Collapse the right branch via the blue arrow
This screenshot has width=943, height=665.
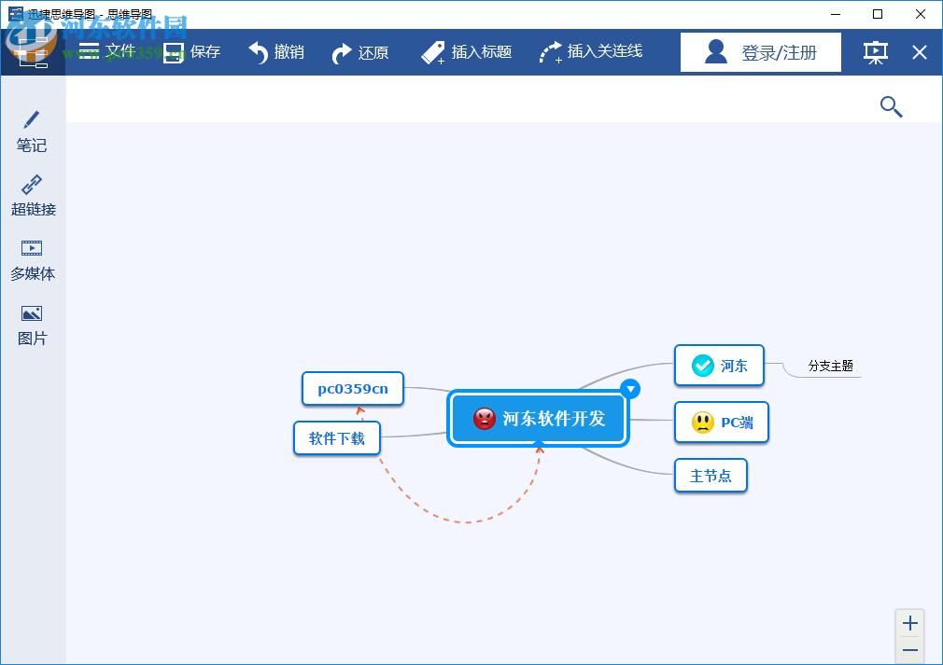pos(630,389)
